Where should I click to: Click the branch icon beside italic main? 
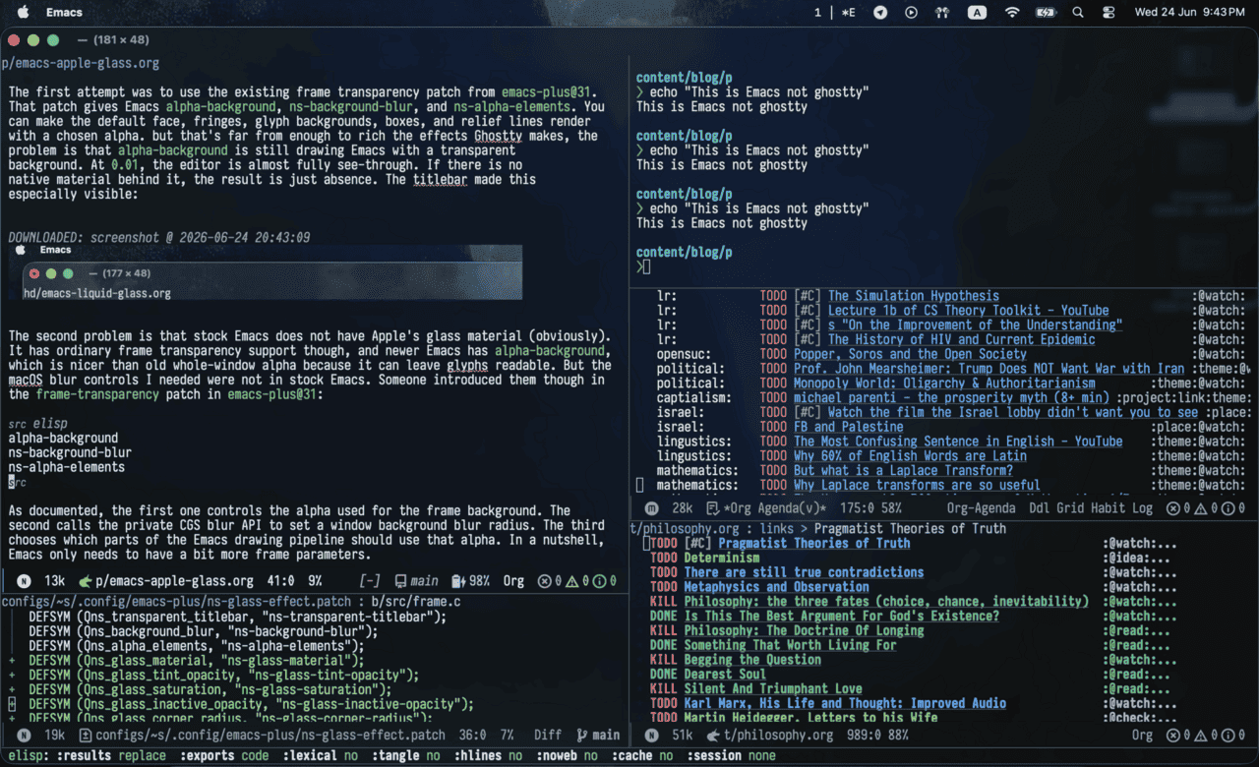pyautogui.click(x=399, y=581)
